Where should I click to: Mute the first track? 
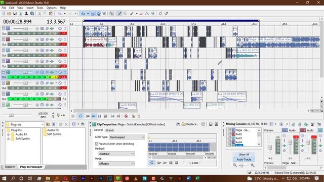[x=60, y=28]
